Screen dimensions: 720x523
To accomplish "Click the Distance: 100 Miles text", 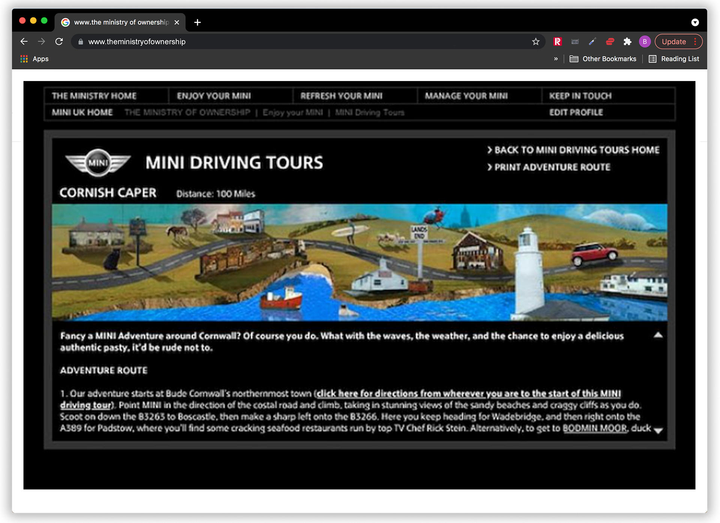I will (x=216, y=194).
